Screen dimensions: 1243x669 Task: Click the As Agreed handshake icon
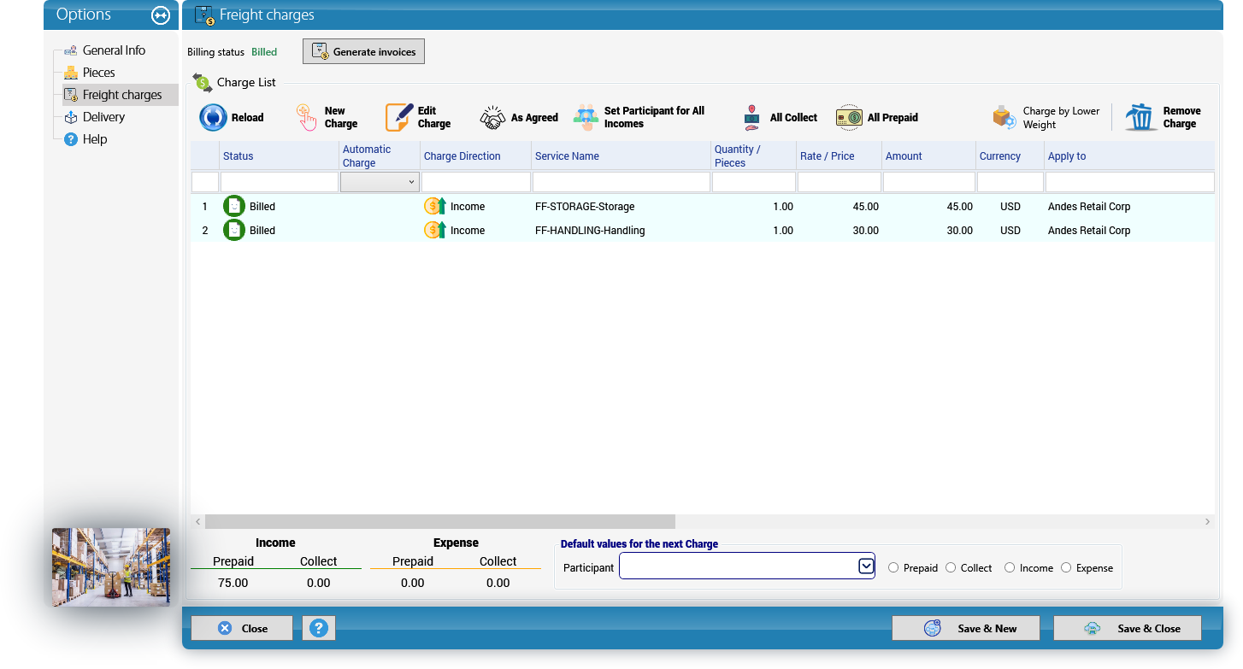click(x=493, y=118)
